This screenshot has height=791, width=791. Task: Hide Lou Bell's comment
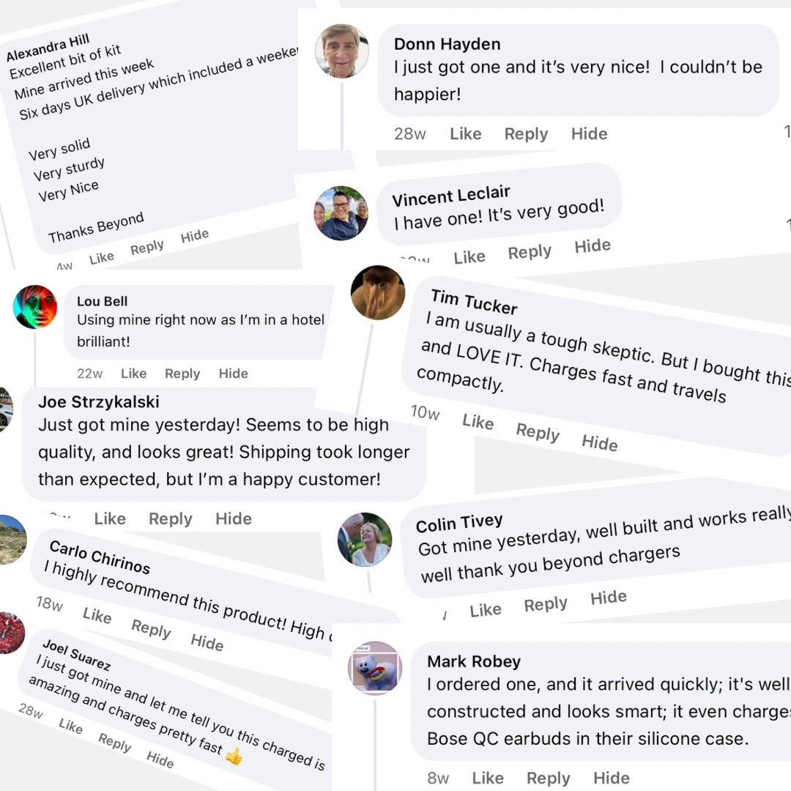point(233,374)
